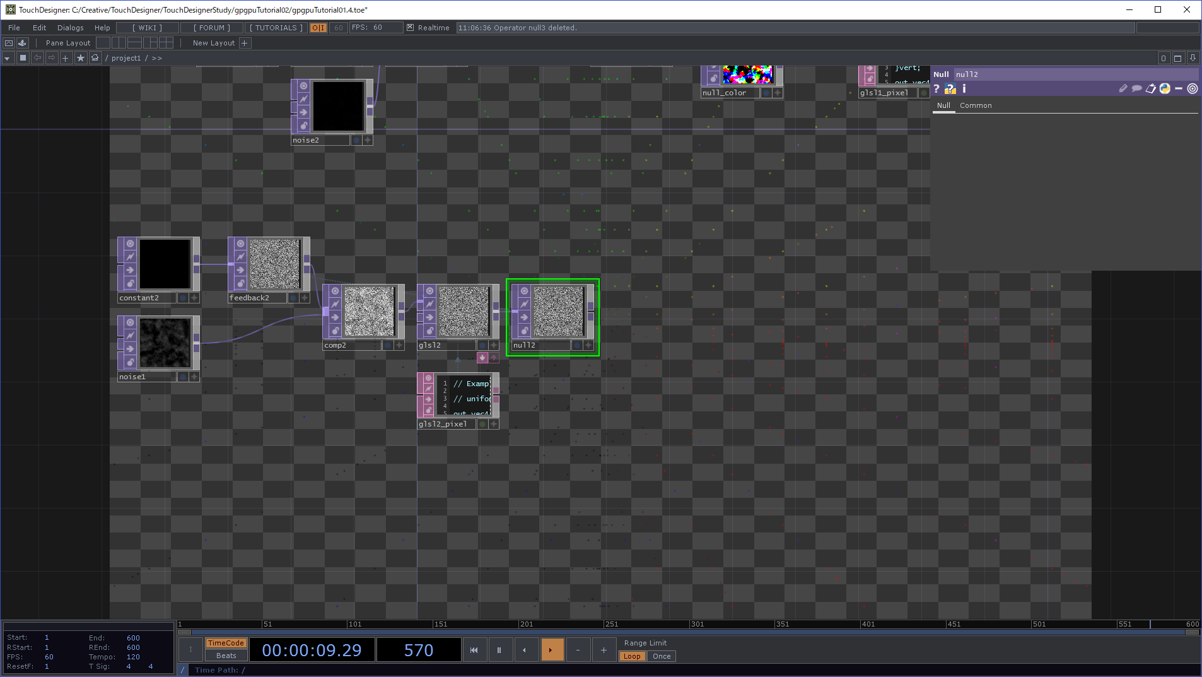The width and height of the screenshot is (1202, 677).
Task: Select the Null parameter tab
Action: pyautogui.click(x=943, y=105)
